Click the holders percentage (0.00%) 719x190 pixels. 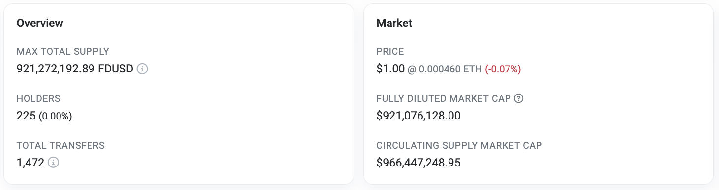click(x=56, y=116)
